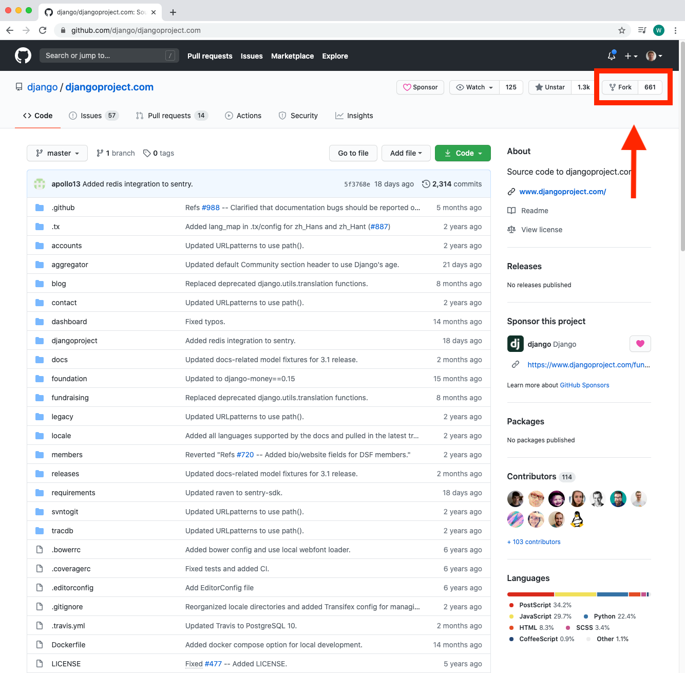Click the django sponsor logo
This screenshot has height=673, width=685.
pyautogui.click(x=516, y=344)
